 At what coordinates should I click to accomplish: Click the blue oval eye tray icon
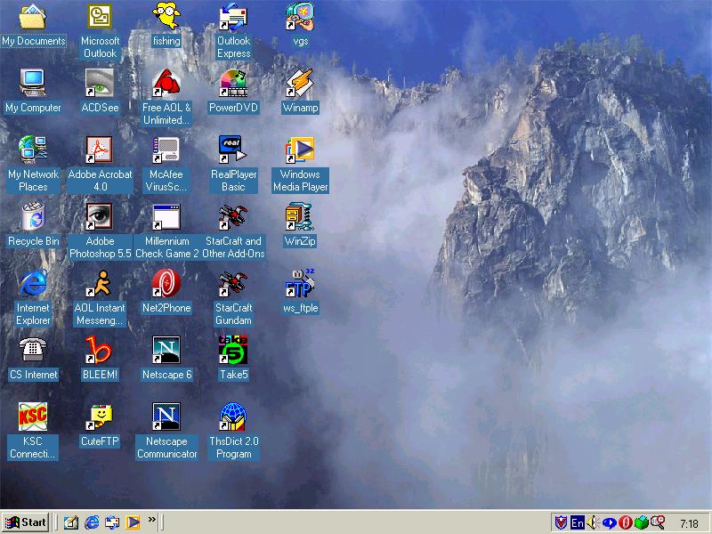click(610, 523)
